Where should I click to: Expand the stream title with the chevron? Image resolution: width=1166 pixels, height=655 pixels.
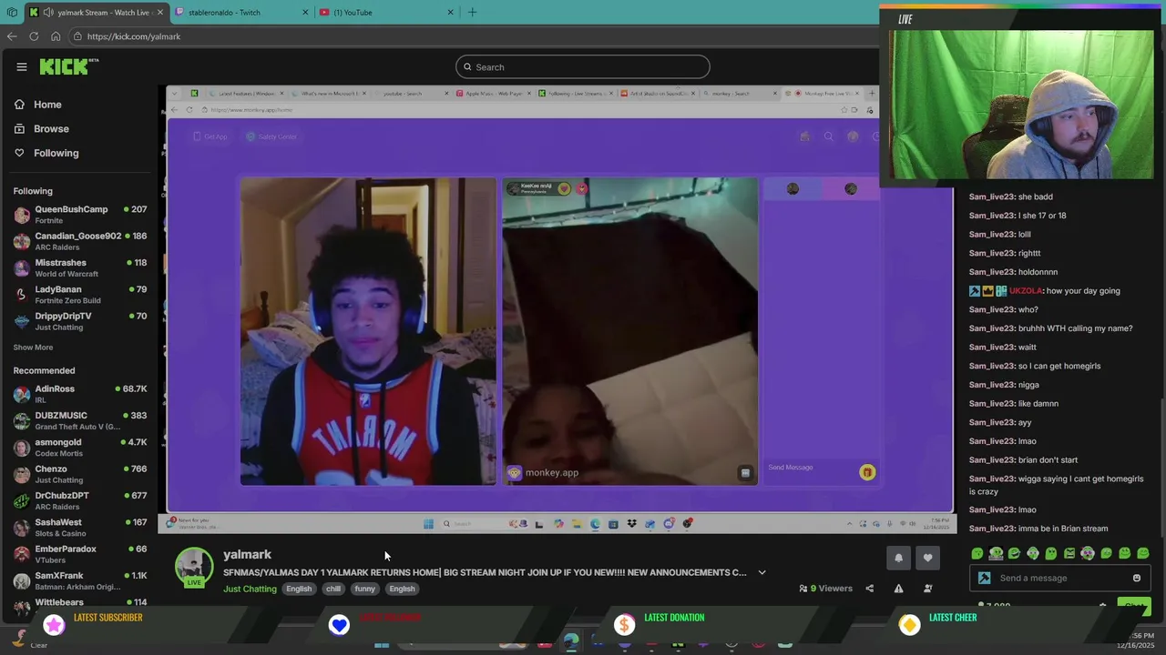click(762, 572)
